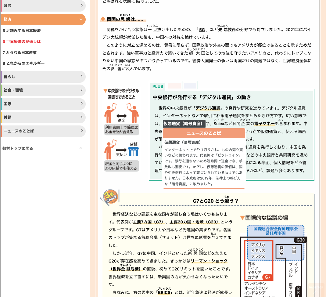The image size is (326, 297).
Task: Click the ニュースのことば popup header
Action: [204, 133]
